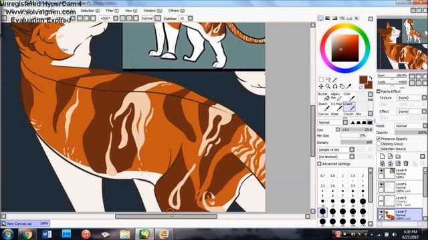Image resolution: width=428 pixels, height=240 pixels.
Task: Hide Layer7 using its eye icon
Action: point(381,212)
